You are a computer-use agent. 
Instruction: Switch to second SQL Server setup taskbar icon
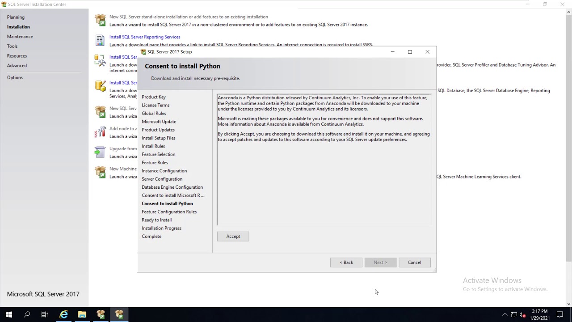point(119,314)
